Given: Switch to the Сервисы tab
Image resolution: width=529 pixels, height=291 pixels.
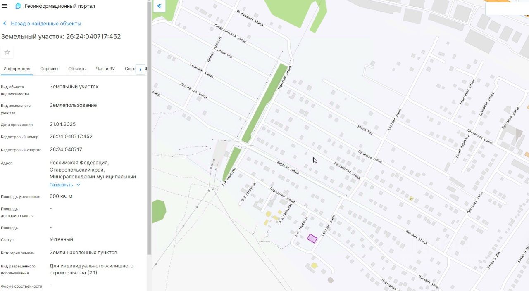Looking at the screenshot, I should 49,69.
